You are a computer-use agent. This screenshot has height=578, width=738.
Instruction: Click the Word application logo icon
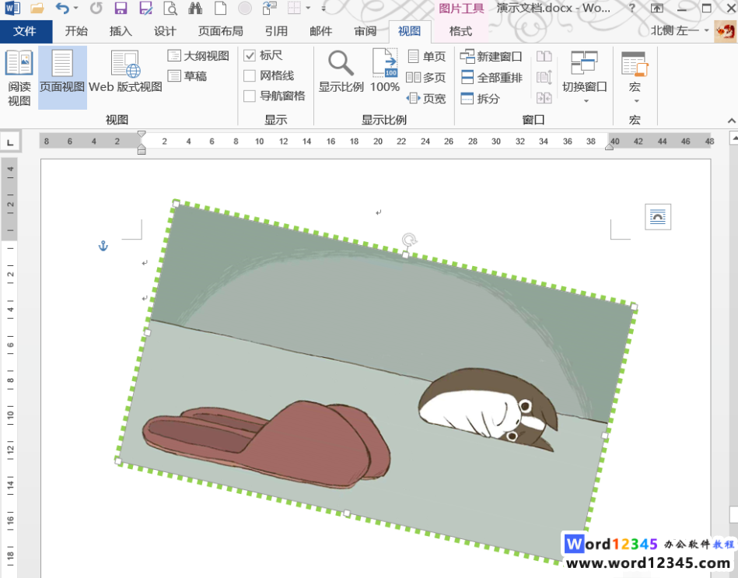point(12,8)
